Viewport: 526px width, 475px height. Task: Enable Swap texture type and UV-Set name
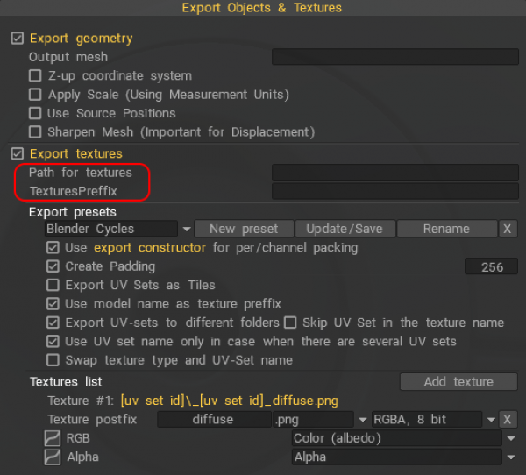click(x=53, y=360)
